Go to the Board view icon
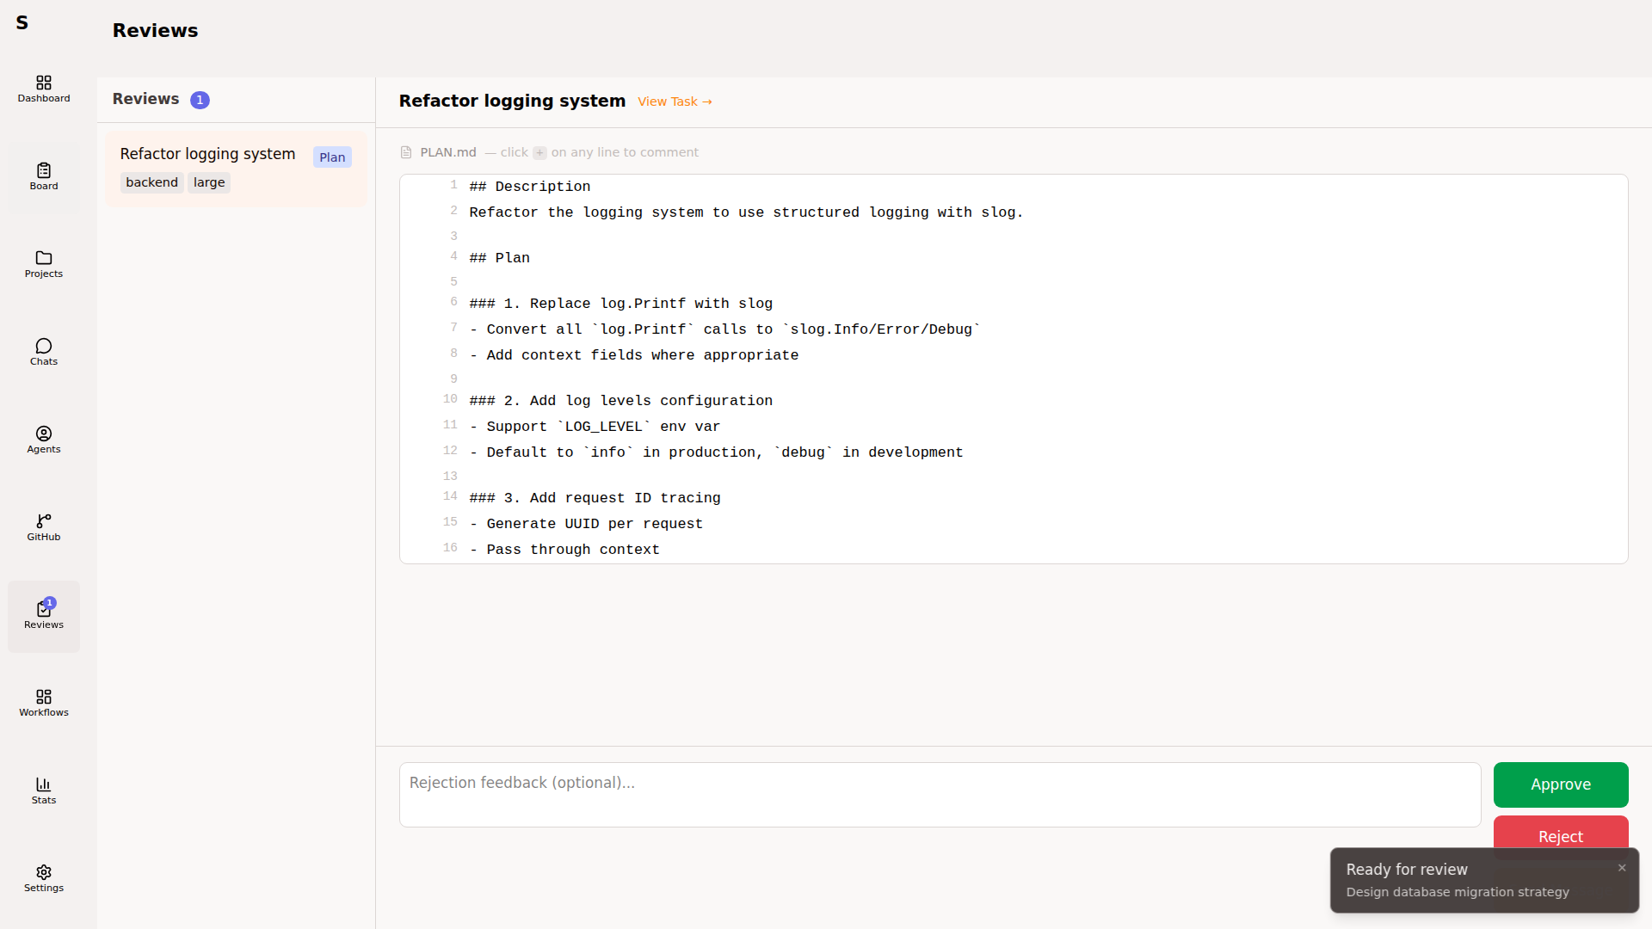The width and height of the screenshot is (1652, 929). 44,175
